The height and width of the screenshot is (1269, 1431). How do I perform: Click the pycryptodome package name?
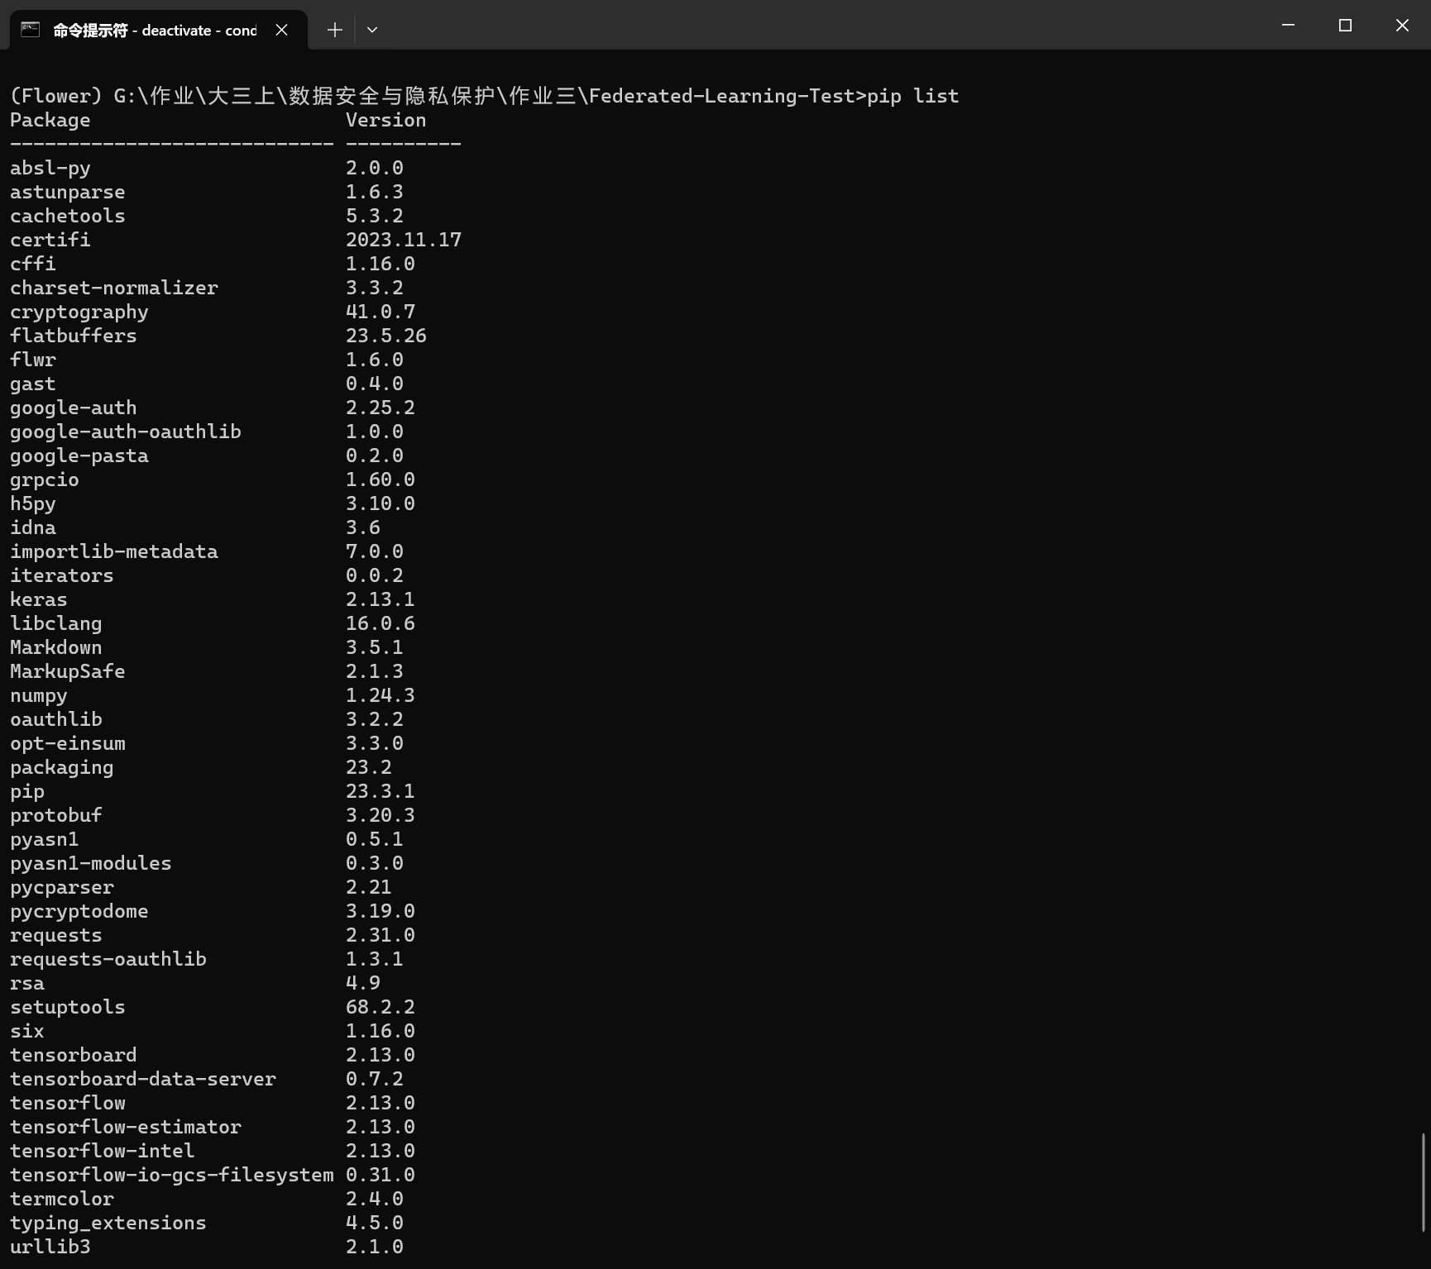[79, 911]
